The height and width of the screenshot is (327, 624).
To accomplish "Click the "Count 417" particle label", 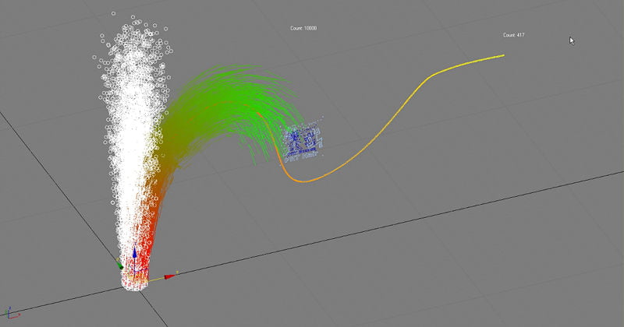I will click(x=514, y=35).
